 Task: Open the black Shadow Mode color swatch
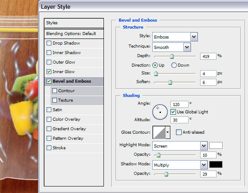[x=216, y=164]
